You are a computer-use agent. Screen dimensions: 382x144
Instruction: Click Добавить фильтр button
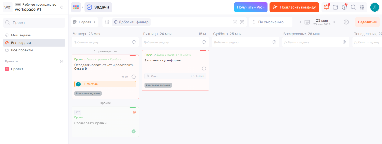pos(131,22)
